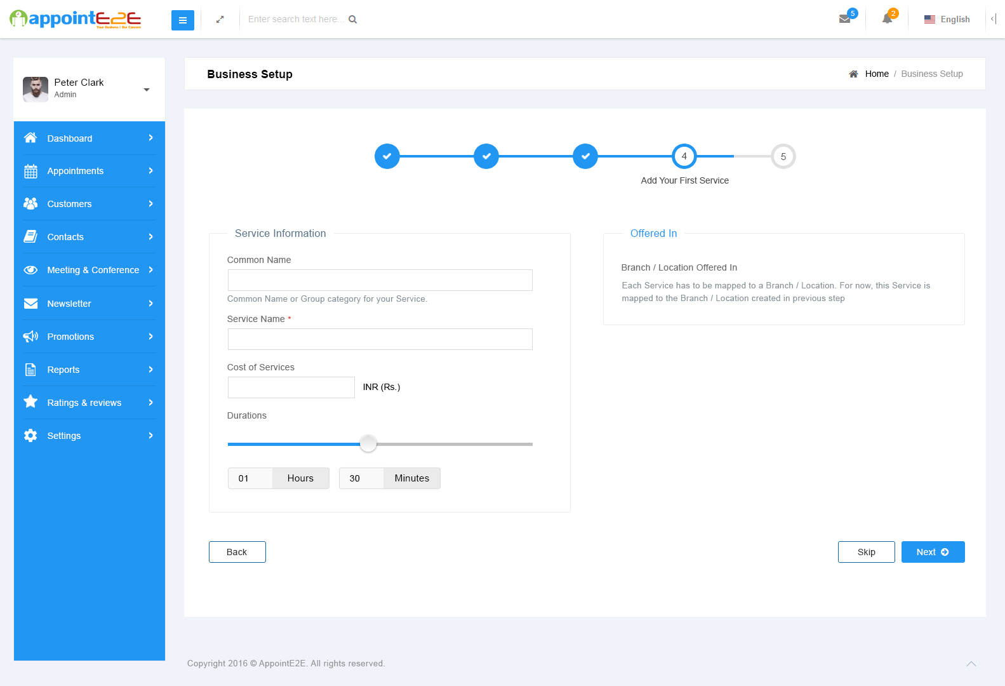Open the mail messages icon
This screenshot has width=1005, height=686.
tap(844, 19)
